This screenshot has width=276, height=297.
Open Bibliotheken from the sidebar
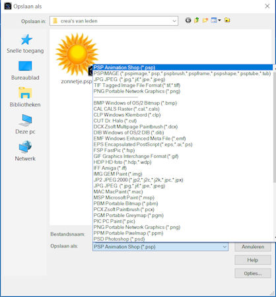(25, 98)
